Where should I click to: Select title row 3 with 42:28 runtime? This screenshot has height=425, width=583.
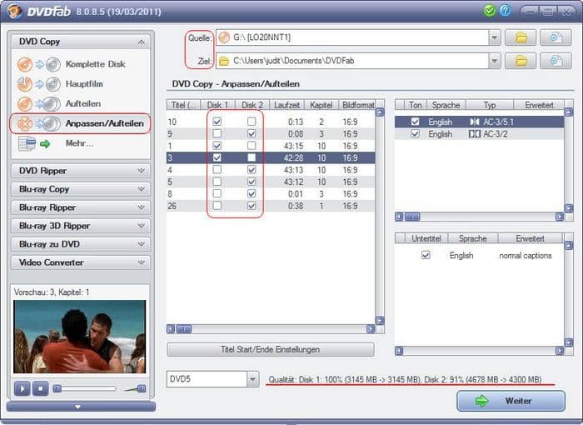[271, 157]
